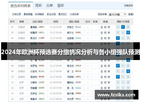The width and height of the screenshot is (141, 102).
Task: Open 亚 data for row 02 阿塞拜
Action: (x=102, y=33)
